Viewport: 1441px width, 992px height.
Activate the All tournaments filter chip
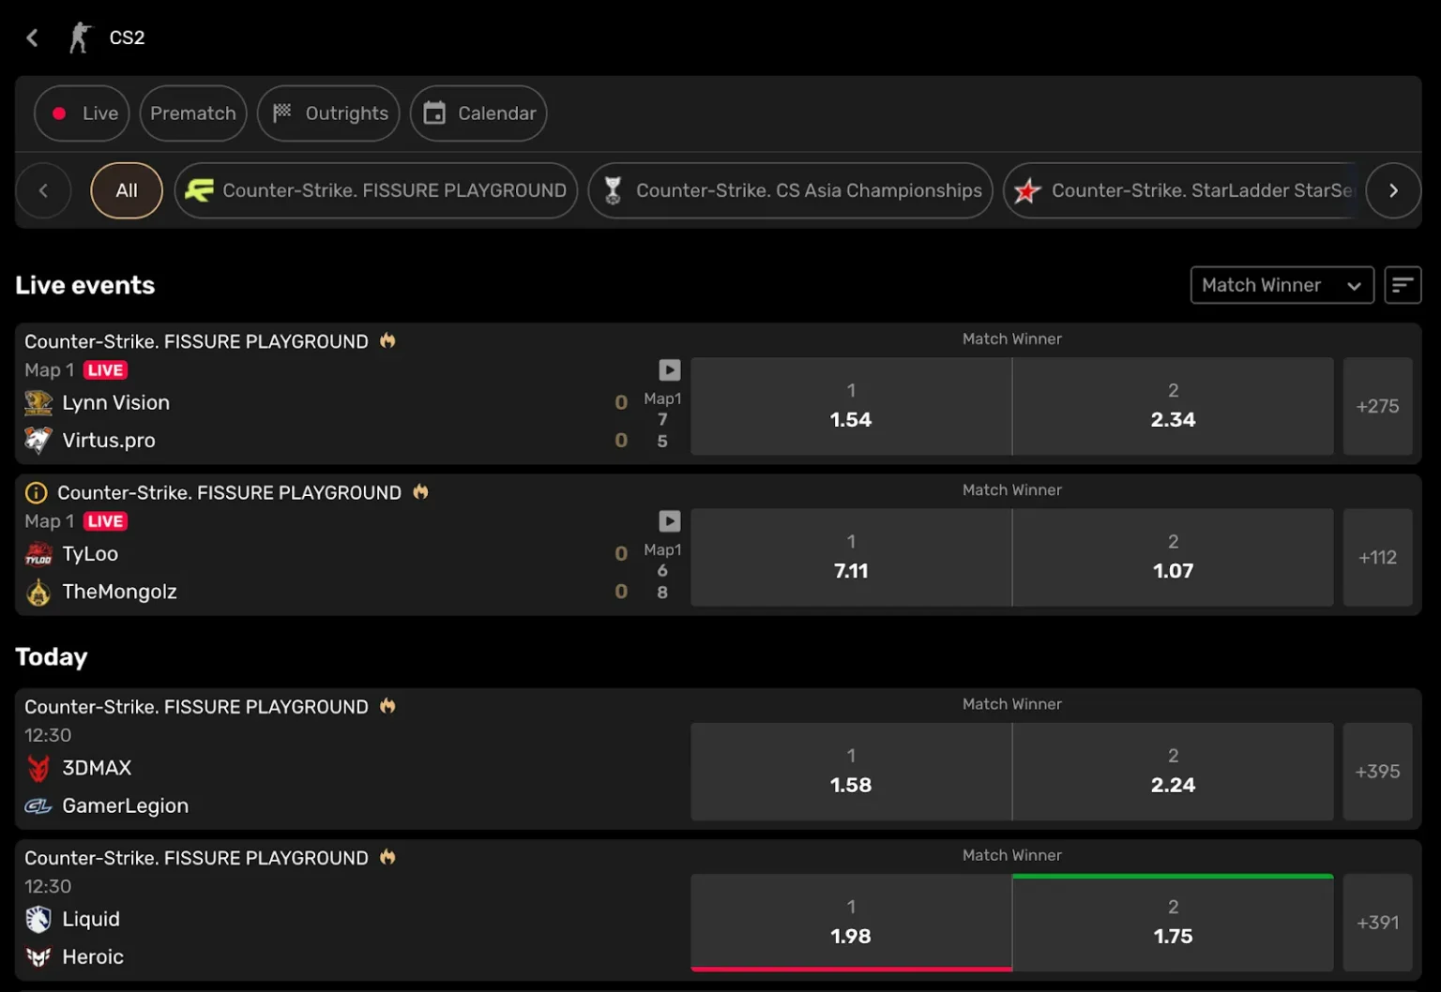coord(126,189)
